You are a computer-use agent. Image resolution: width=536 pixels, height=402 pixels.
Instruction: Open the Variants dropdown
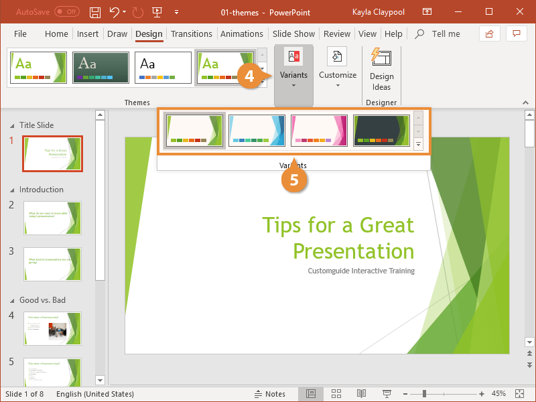(293, 84)
